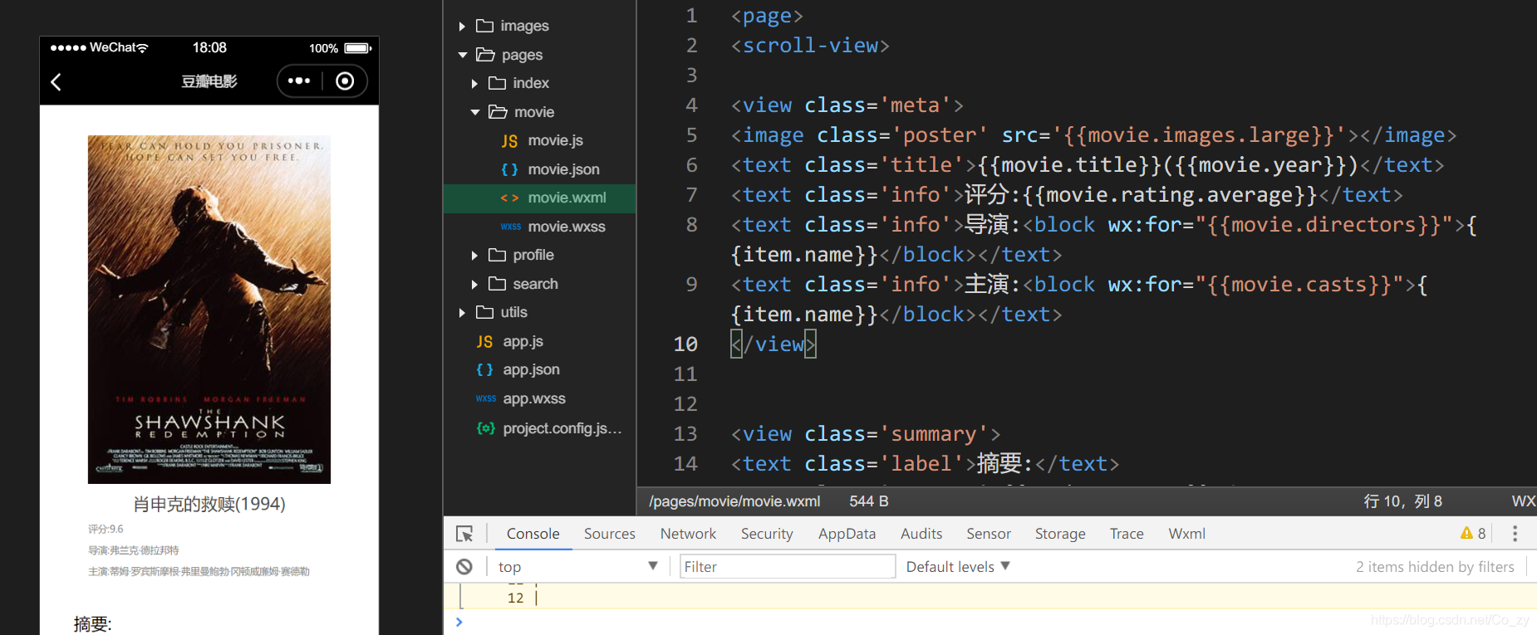Open the 'top' context dropdown

click(578, 566)
